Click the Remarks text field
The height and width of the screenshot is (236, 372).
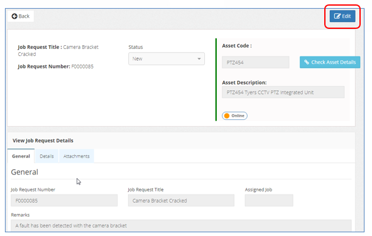coord(181,225)
